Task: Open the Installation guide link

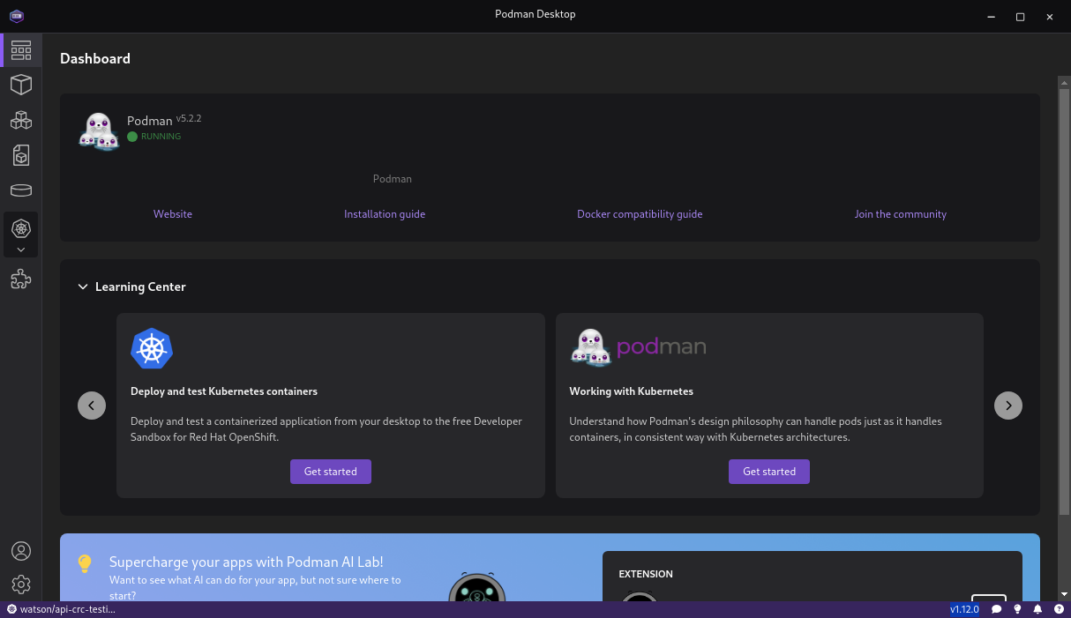Action: pos(385,214)
